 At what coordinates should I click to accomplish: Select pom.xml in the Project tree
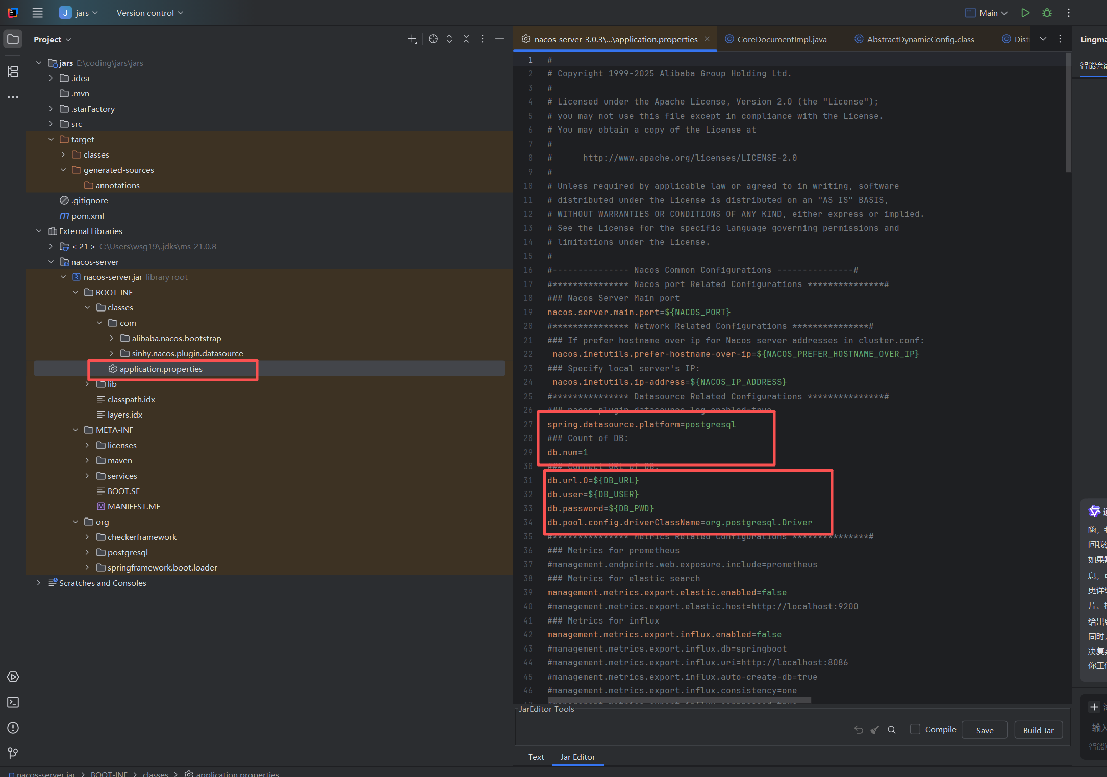pyautogui.click(x=88, y=216)
